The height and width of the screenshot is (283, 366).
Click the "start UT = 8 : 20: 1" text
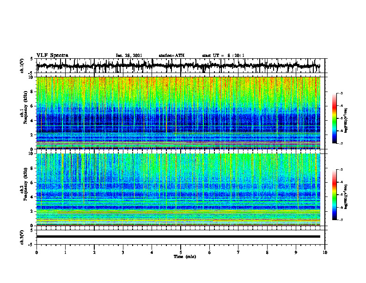point(223,55)
